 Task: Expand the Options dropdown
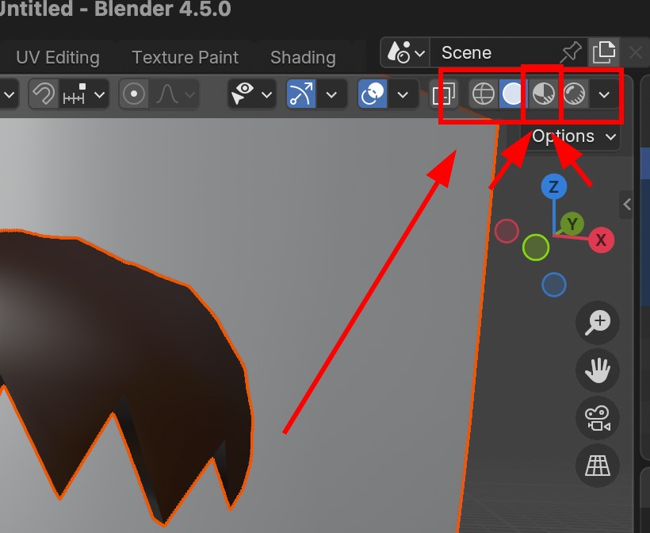click(x=573, y=136)
